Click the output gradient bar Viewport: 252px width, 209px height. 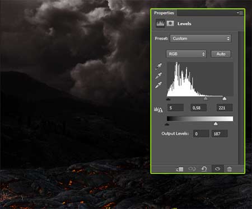pos(200,118)
